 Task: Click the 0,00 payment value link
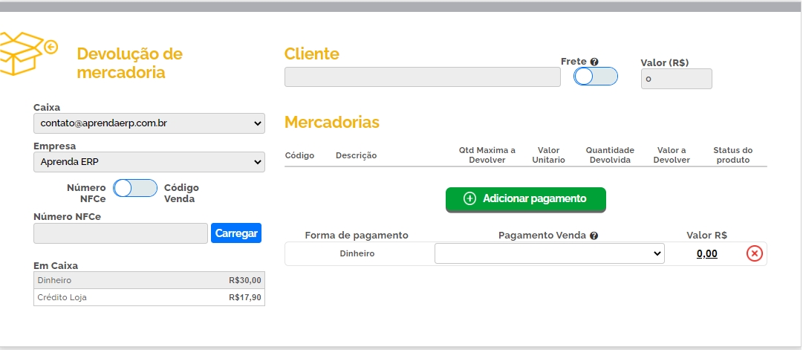coord(706,254)
